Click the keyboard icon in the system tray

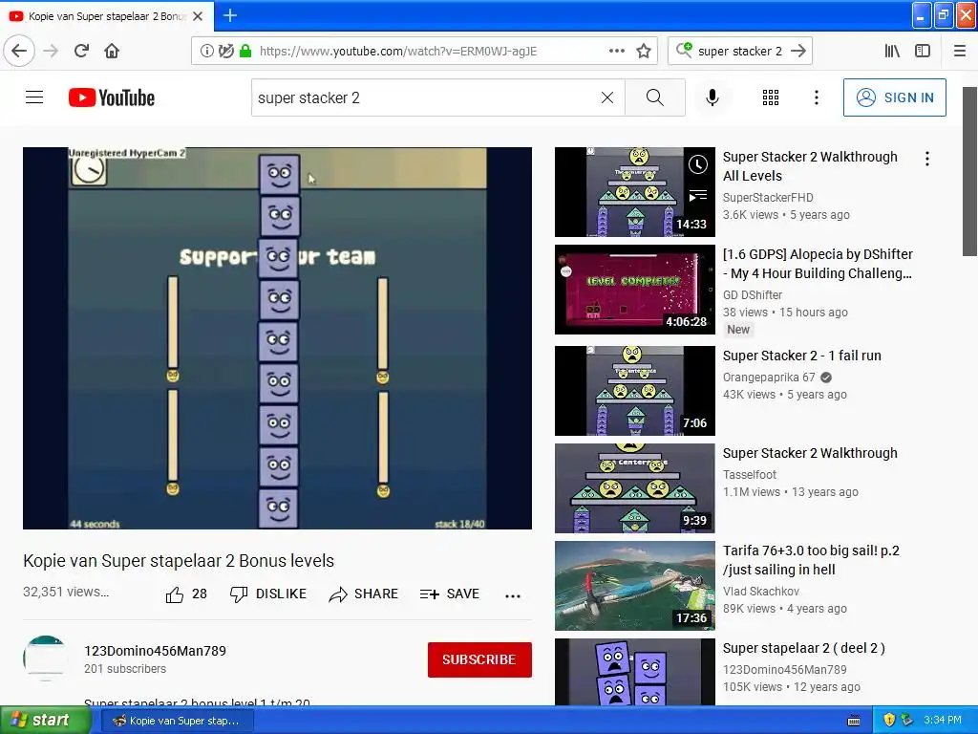854,721
